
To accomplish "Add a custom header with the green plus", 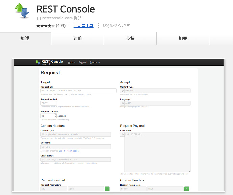I will (x=187, y=189).
